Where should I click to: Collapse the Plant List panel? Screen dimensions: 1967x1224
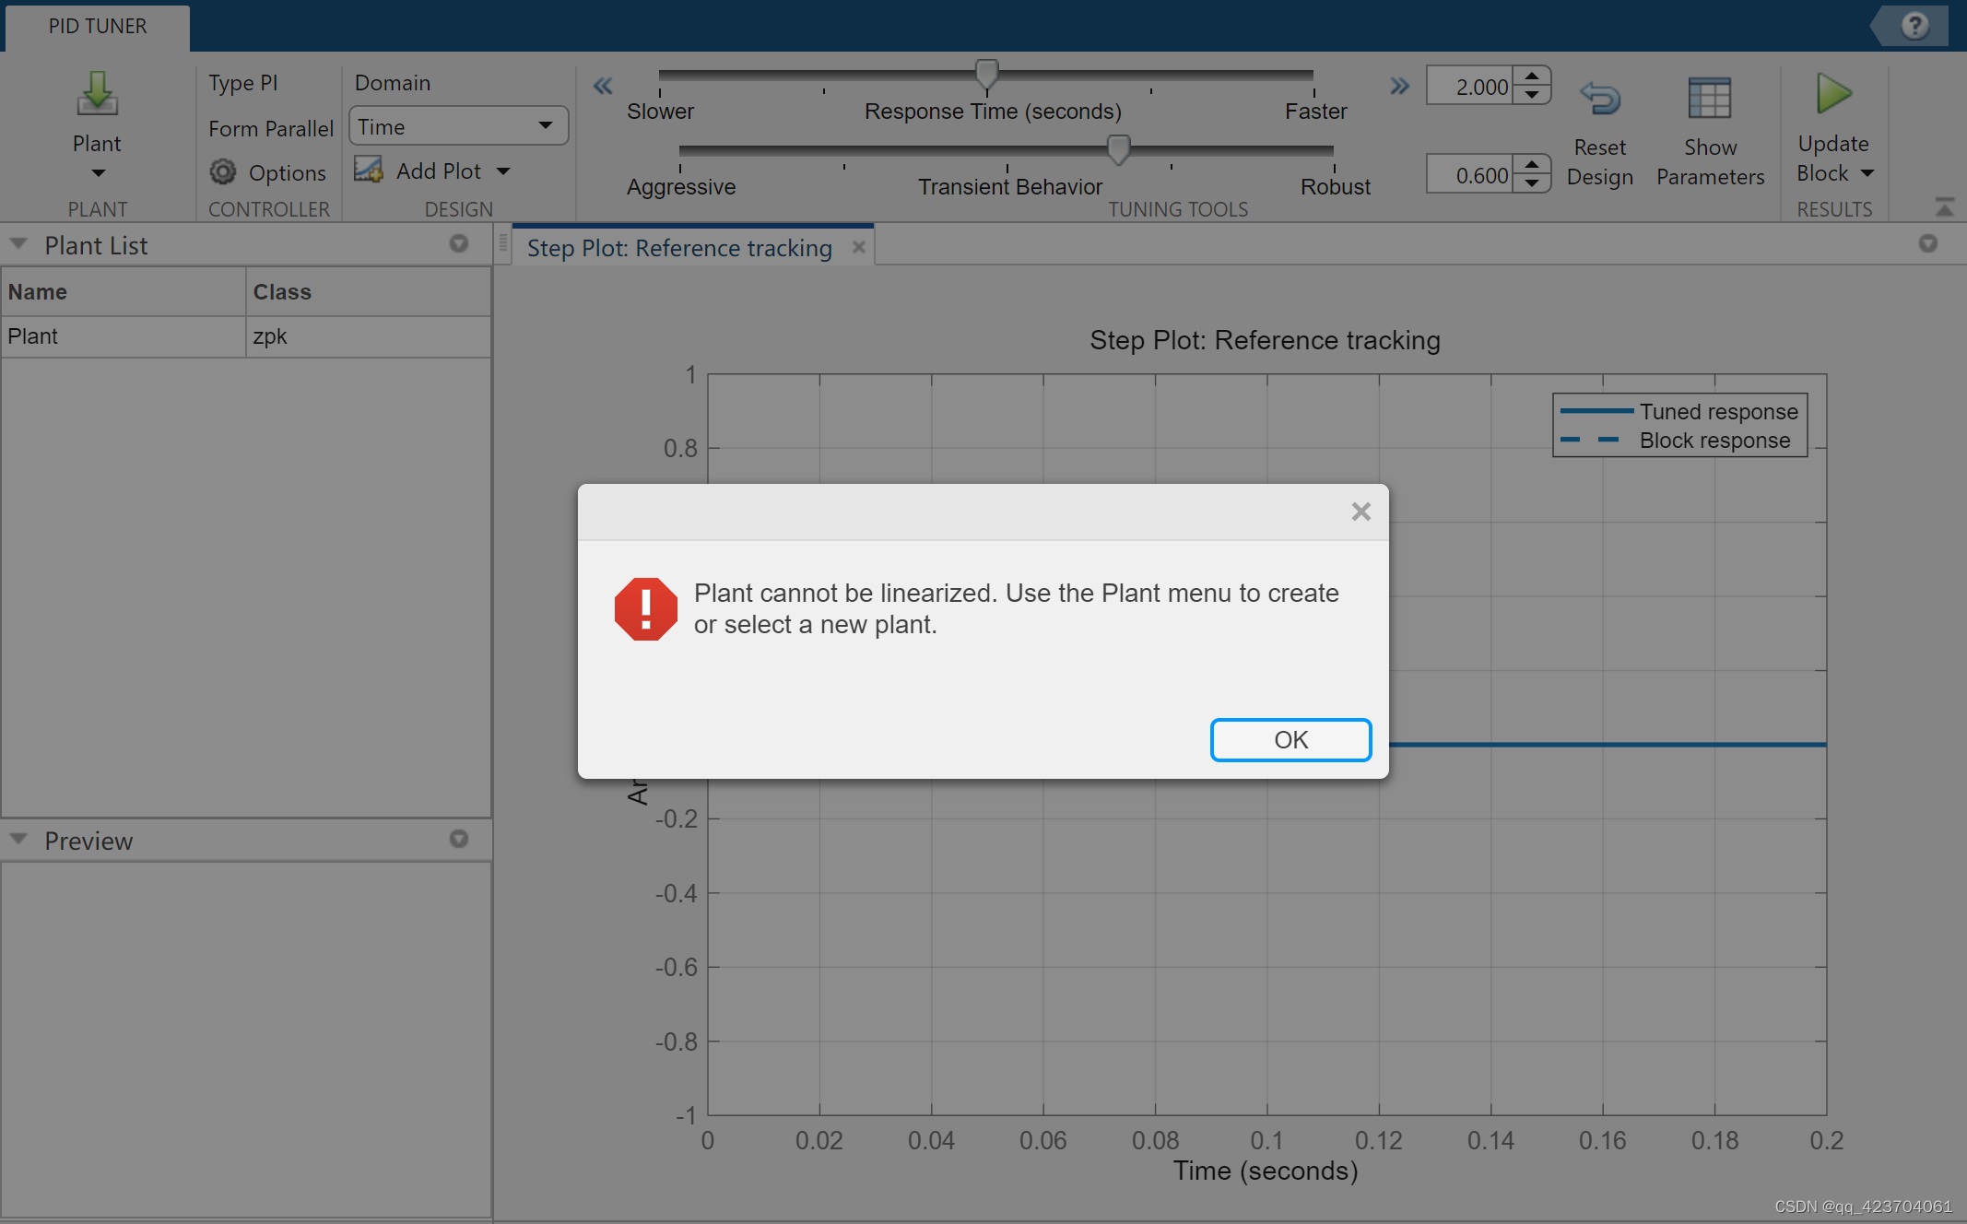[18, 244]
